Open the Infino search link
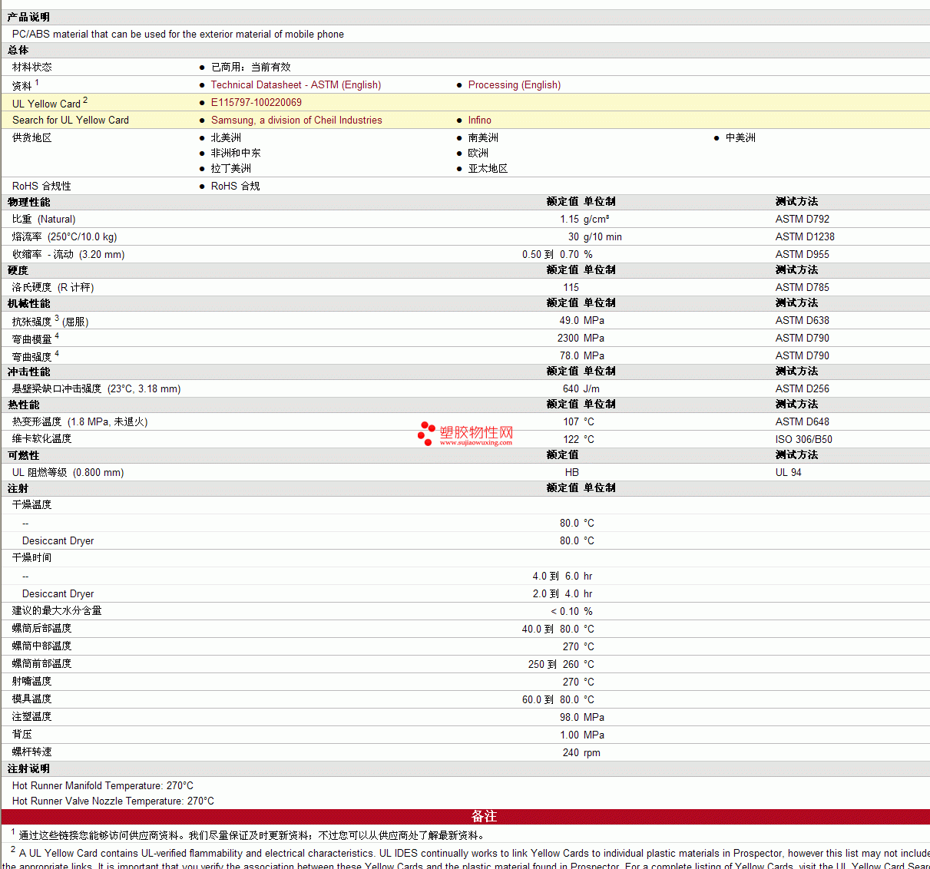This screenshot has height=869, width=930. (x=480, y=121)
